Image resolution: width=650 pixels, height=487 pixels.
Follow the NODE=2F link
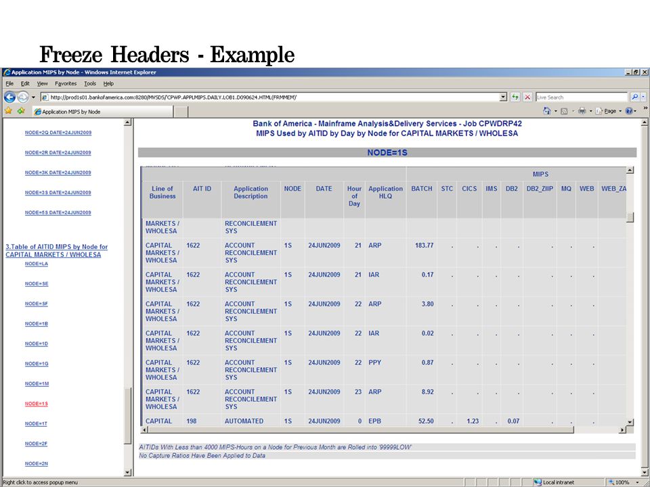37,444
